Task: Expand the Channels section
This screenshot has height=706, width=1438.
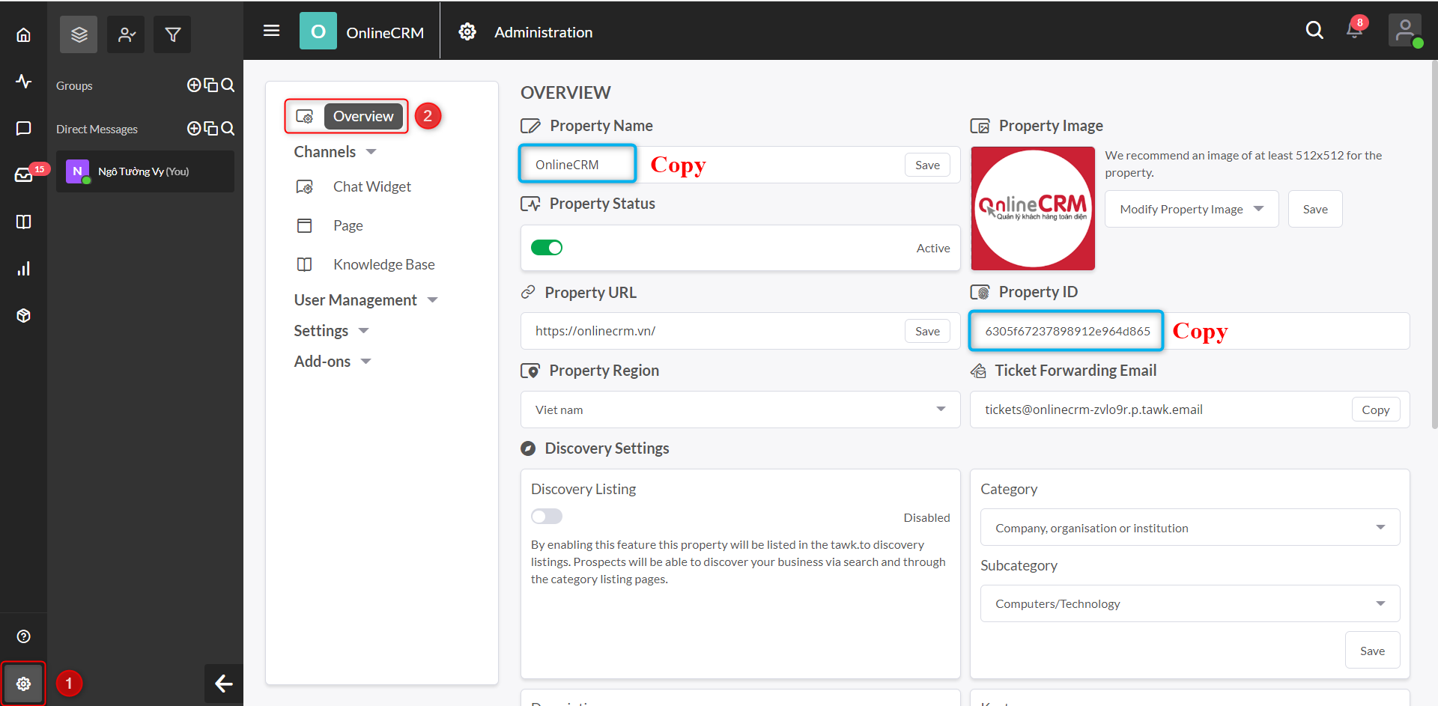Action: (x=335, y=152)
